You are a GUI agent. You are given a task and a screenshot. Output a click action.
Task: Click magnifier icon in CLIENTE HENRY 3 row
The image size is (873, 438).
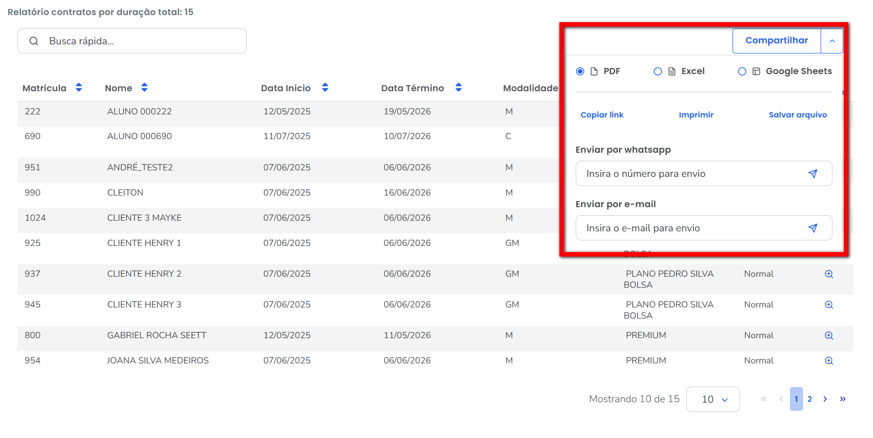pos(829,305)
